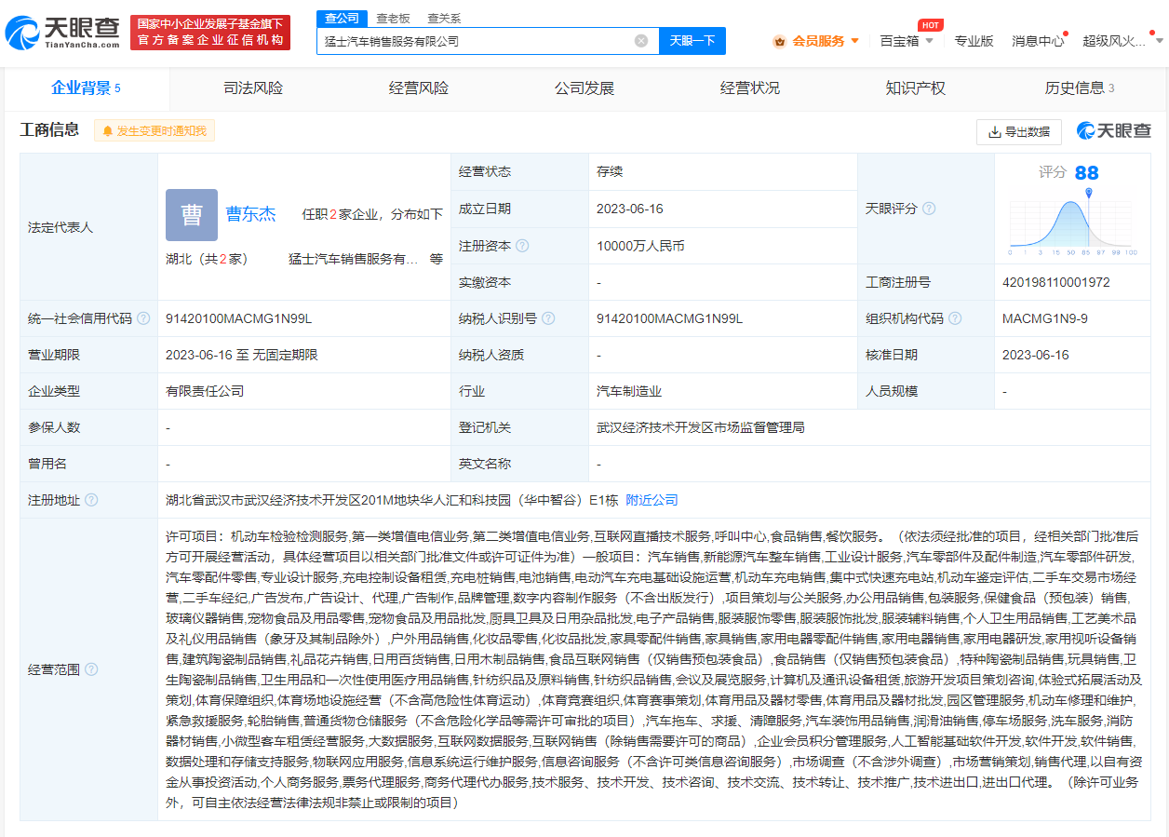Click 消息中心 in header

click(1038, 41)
